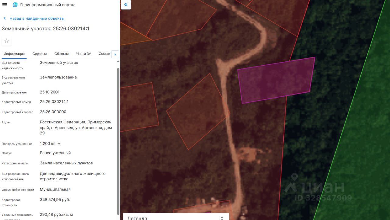390x220 pixels.
Task: Show more tabs with right arrow
Action: click(115, 54)
